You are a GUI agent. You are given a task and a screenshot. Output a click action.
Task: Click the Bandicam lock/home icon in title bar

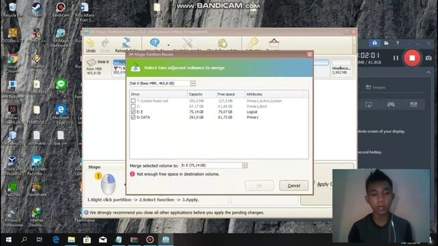pyautogui.click(x=374, y=43)
